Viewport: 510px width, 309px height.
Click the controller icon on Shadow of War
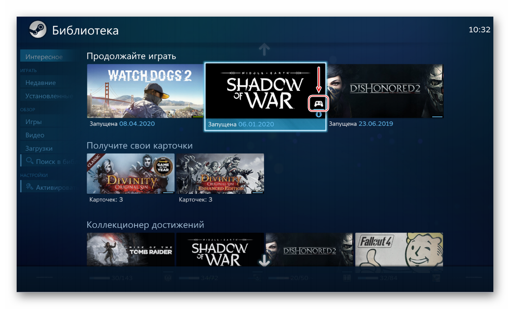coord(318,104)
